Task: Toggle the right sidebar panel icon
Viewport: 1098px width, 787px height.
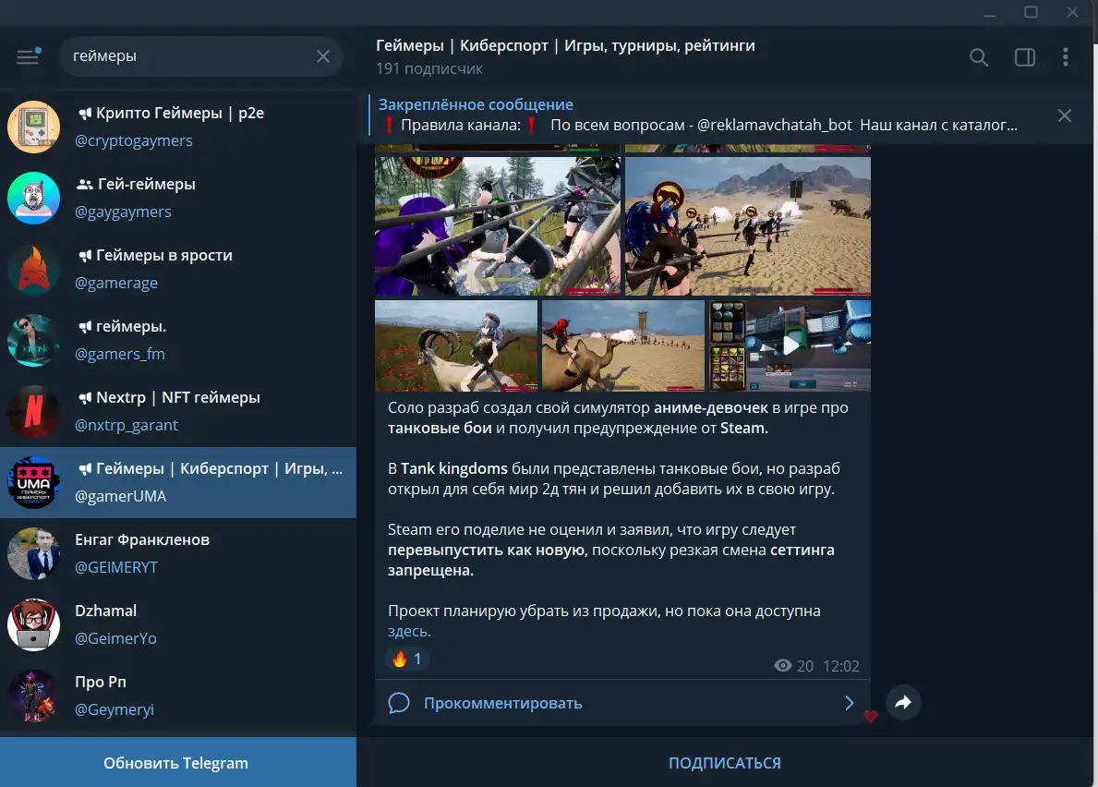Action: [x=1024, y=57]
